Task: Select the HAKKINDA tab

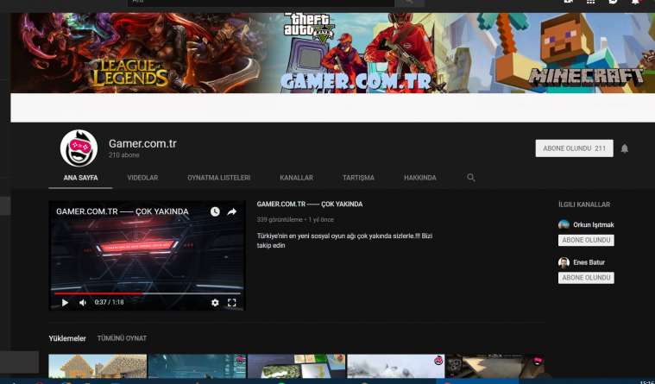Action: 419,178
